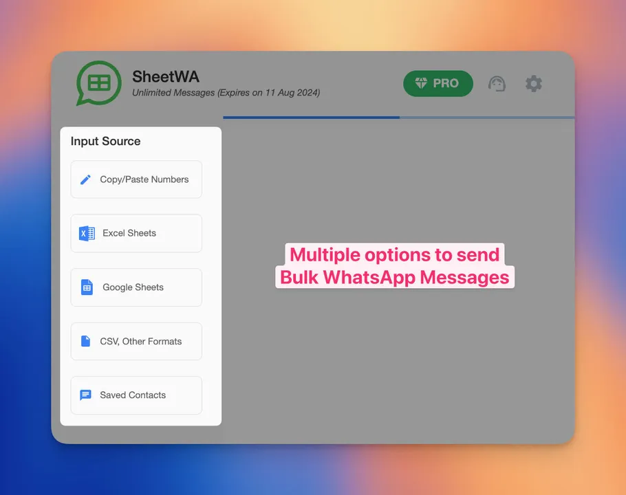The image size is (626, 495).
Task: Choose CSV, Other Formats input source
Action: (x=136, y=341)
